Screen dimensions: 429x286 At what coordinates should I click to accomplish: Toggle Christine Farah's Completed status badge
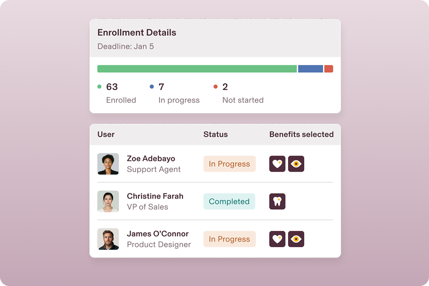[229, 201]
